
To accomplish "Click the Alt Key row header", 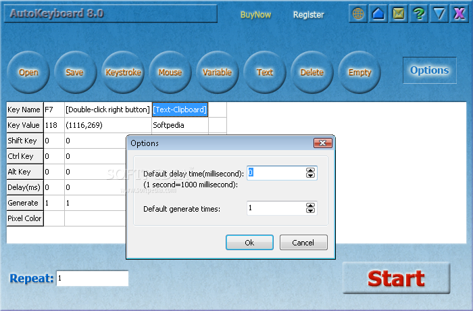I will click(x=25, y=172).
